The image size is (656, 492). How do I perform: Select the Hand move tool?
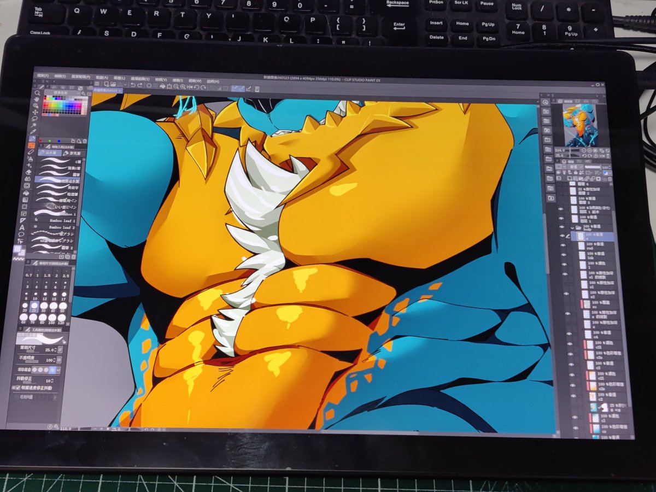(37, 99)
